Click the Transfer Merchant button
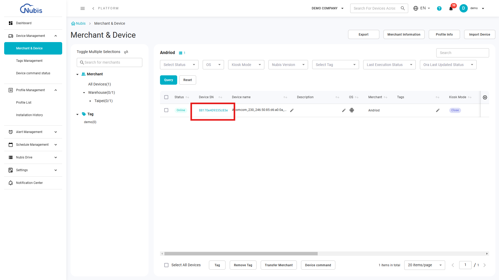Viewport: 499px width, 280px height. pyautogui.click(x=279, y=265)
